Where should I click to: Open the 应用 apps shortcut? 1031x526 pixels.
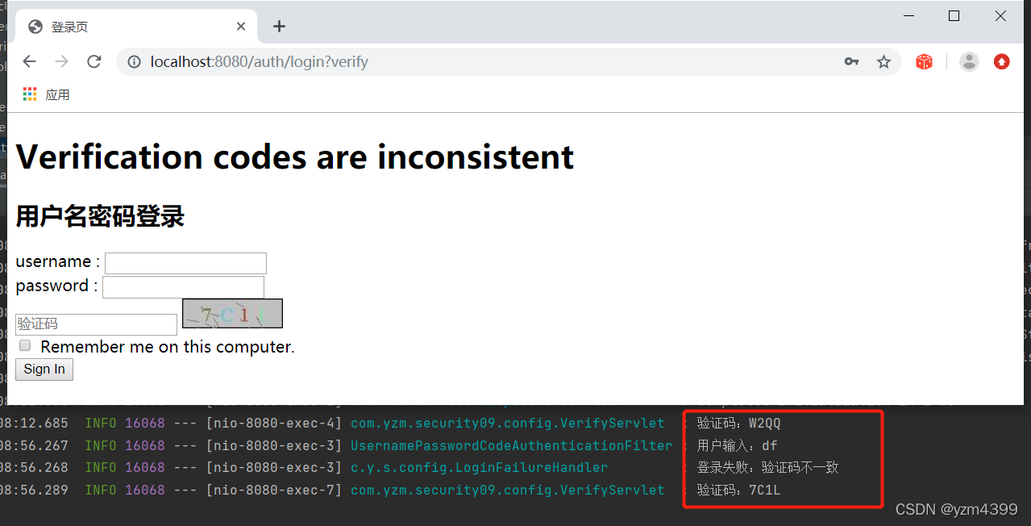pos(46,94)
